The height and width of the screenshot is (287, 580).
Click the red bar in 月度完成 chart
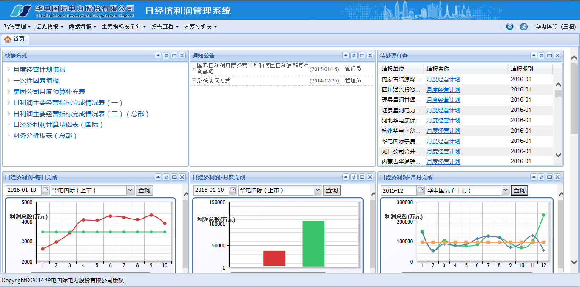(x=274, y=259)
